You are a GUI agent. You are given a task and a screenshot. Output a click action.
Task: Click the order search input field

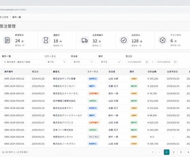[22, 62]
